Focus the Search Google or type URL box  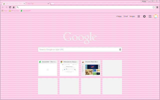[80, 49]
